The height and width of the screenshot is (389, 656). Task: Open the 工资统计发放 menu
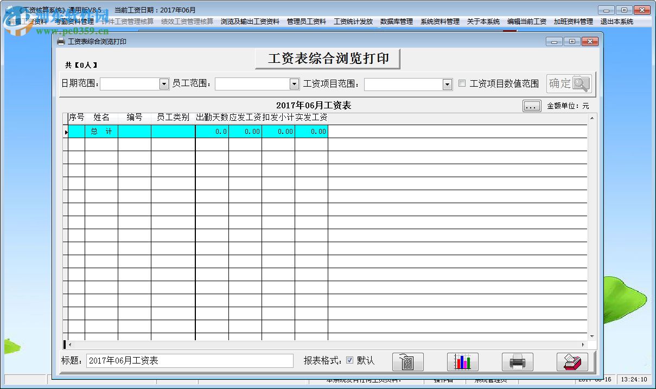pos(353,22)
